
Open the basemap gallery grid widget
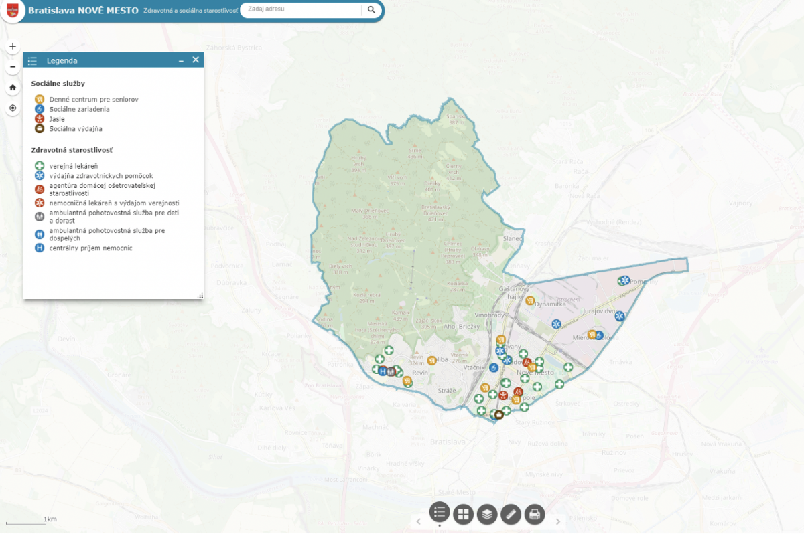463,514
